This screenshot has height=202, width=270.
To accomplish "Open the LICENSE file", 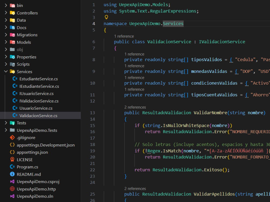I will click(x=25, y=160).
